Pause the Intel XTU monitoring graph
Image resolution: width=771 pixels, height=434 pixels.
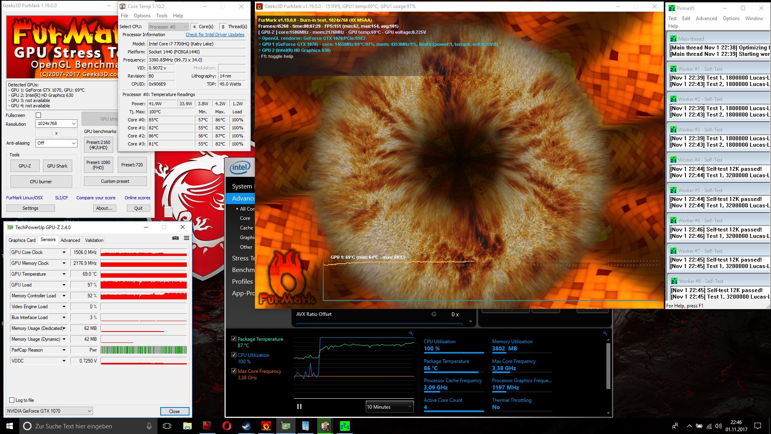[299, 407]
